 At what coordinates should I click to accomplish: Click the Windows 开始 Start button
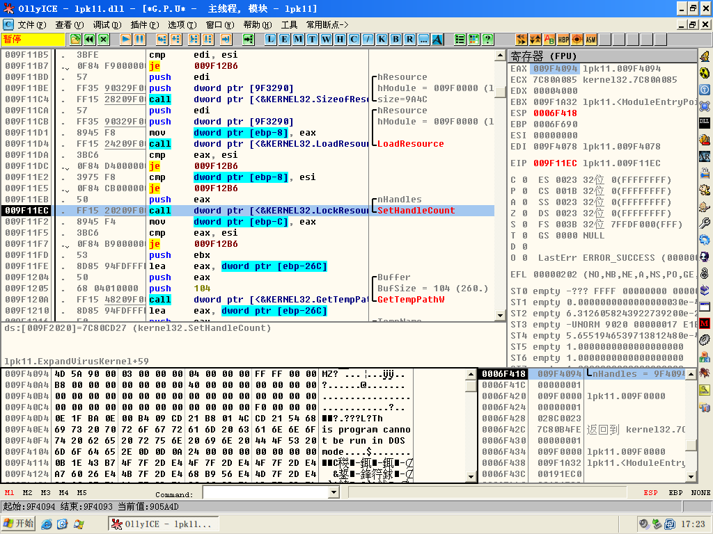pyautogui.click(x=18, y=524)
